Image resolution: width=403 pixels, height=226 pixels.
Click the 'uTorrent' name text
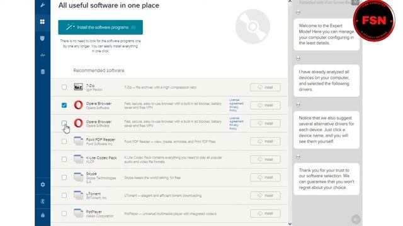(93, 194)
